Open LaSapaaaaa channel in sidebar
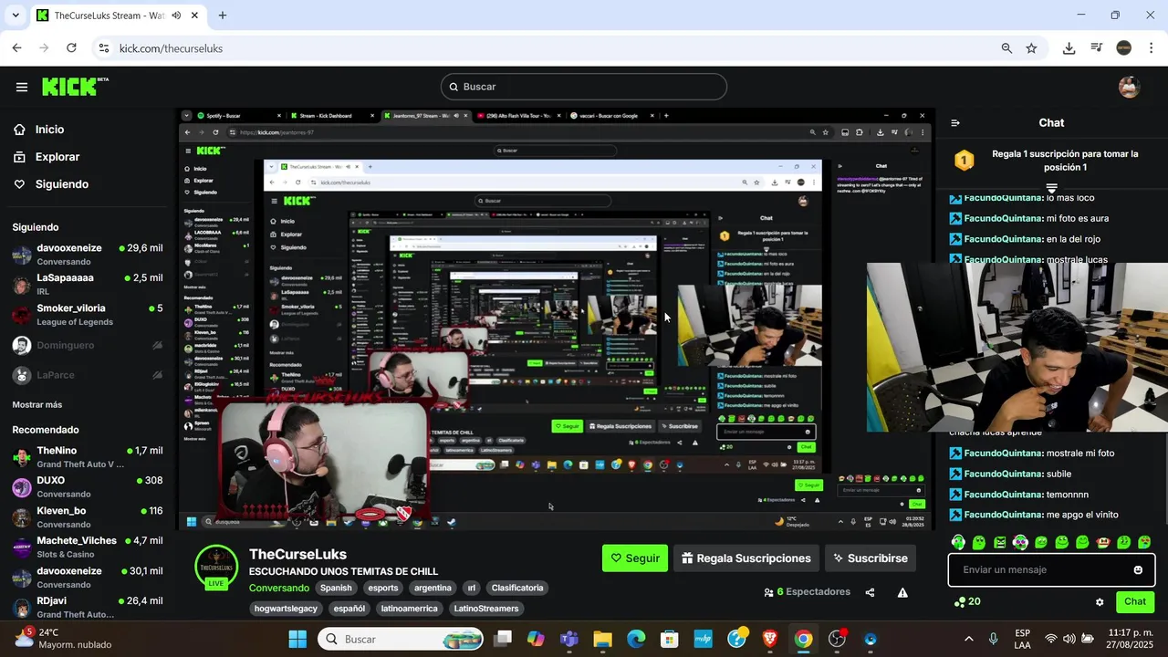 click(88, 285)
